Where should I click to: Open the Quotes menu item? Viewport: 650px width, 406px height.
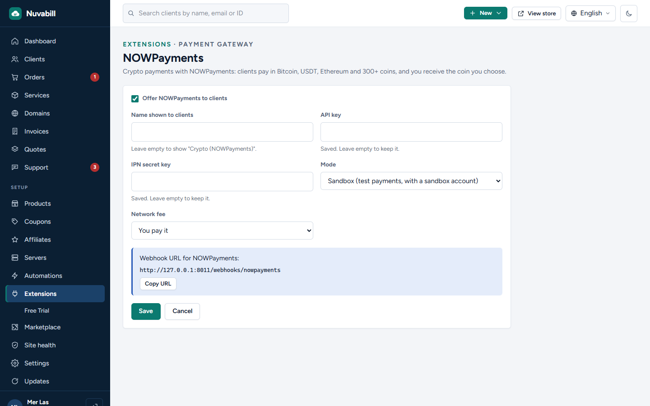(x=55, y=149)
